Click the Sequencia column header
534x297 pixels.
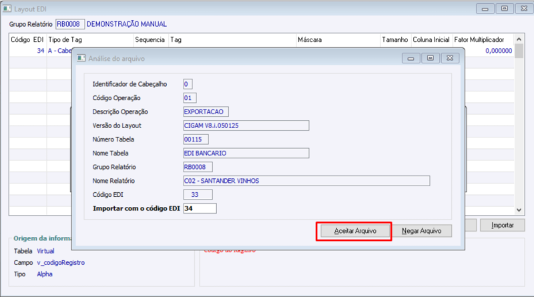click(x=152, y=40)
